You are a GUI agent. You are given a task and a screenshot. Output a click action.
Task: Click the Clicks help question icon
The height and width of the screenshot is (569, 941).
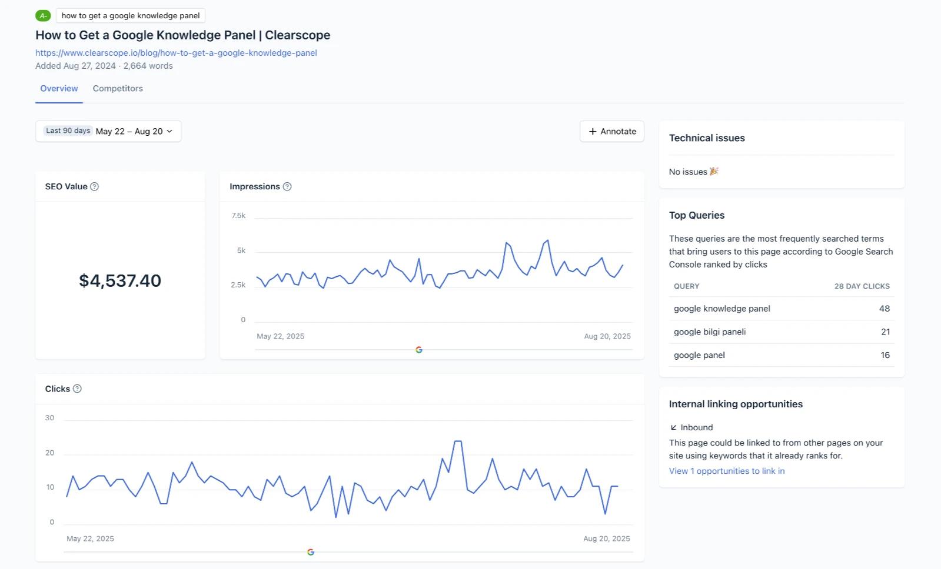[x=77, y=389]
